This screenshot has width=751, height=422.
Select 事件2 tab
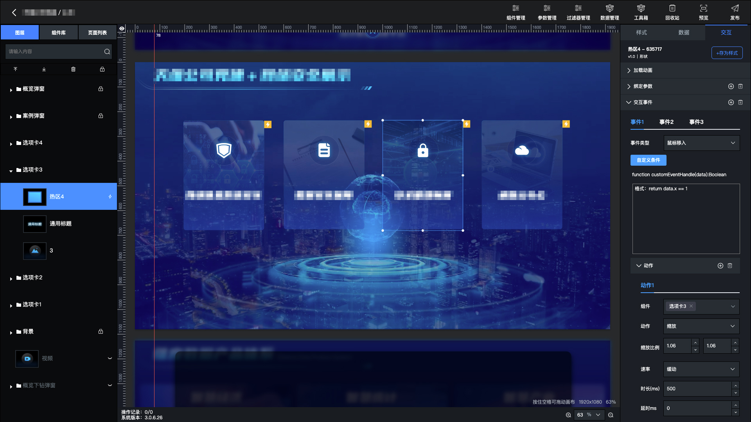click(x=666, y=122)
